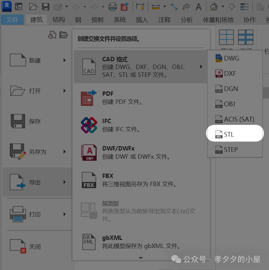The width and height of the screenshot is (269, 270).
Task: Open the 注释 (Annotate) ribbon tab
Action: pyautogui.click(x=164, y=20)
